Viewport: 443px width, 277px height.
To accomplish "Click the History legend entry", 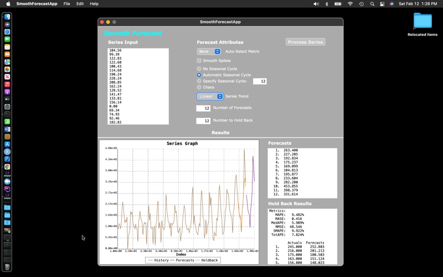I will point(158,260).
